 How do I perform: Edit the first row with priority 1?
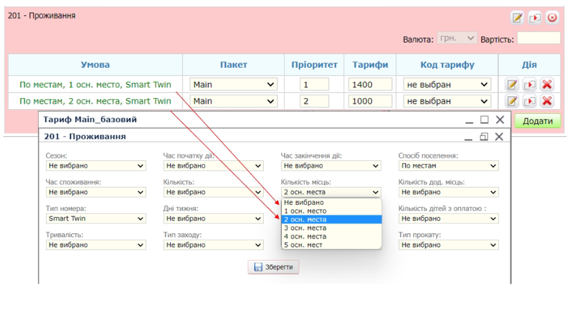512,84
